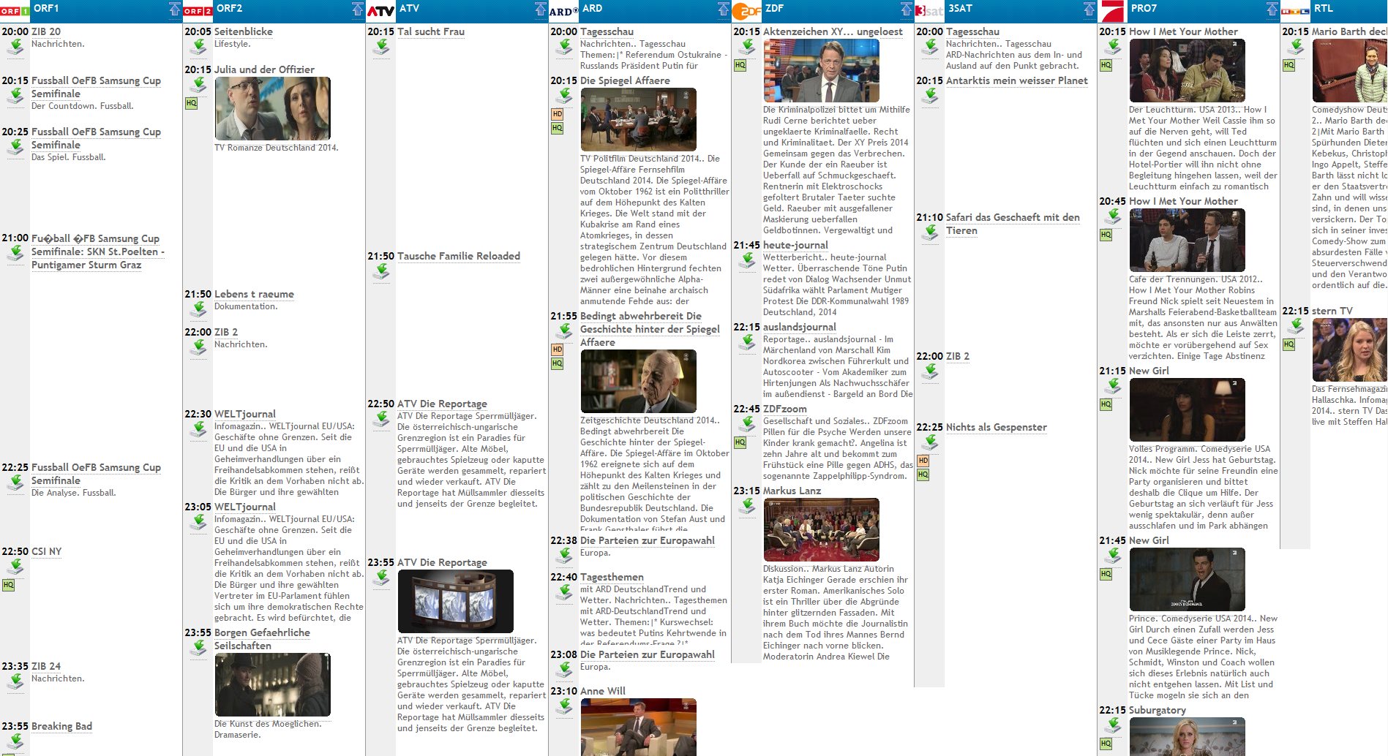Viewport: 1388px width, 756px height.
Task: Open Bedingt abwehrbereit elderly man thumbnail
Action: pos(639,381)
